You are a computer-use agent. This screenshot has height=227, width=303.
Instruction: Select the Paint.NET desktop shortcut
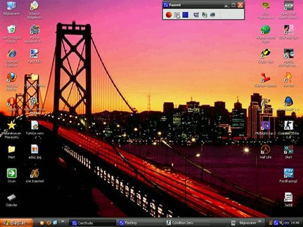[34, 56]
